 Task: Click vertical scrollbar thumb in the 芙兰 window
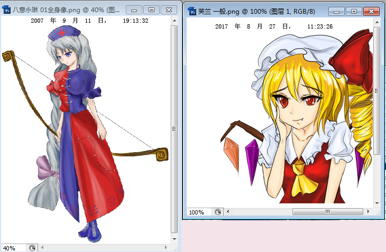click(x=376, y=91)
